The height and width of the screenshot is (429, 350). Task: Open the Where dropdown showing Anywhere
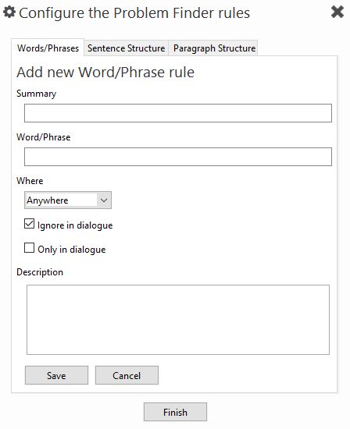point(68,200)
